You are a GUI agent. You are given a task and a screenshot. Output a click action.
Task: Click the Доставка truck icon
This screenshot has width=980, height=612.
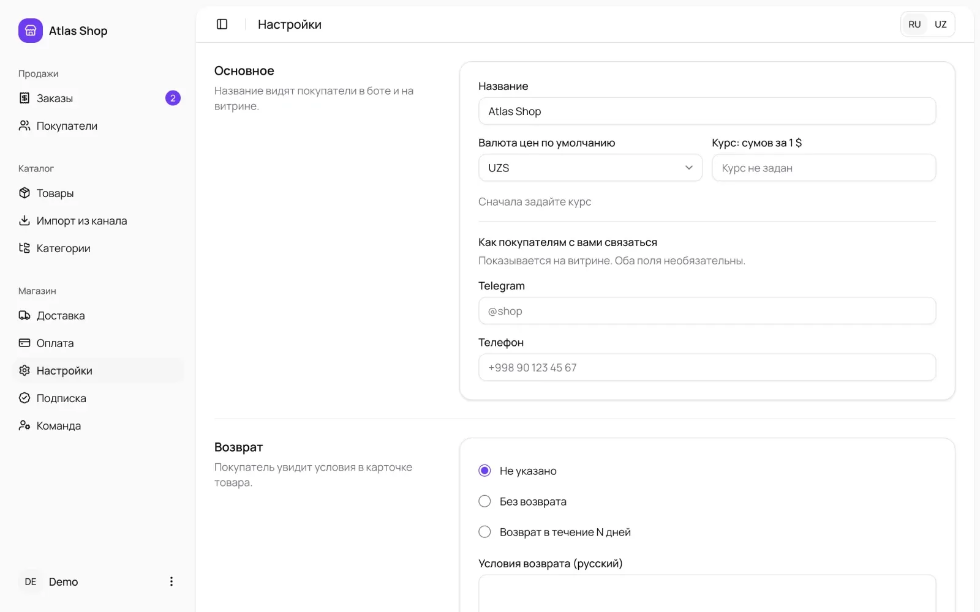pyautogui.click(x=24, y=315)
